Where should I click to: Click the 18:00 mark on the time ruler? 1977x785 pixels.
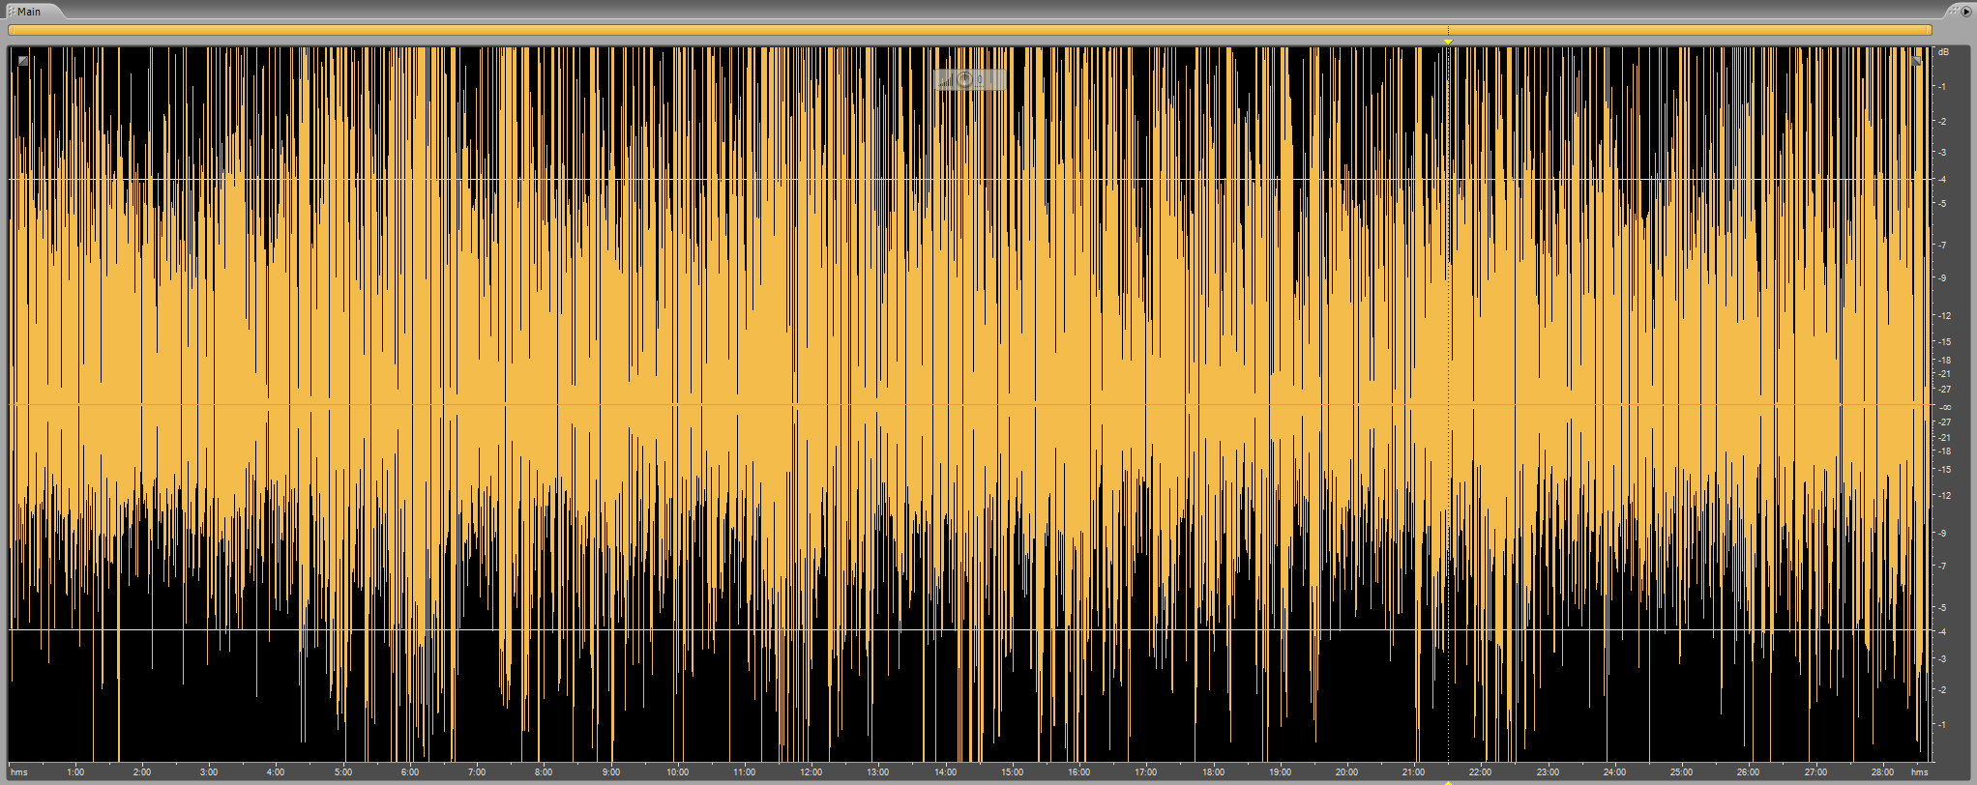click(x=1213, y=771)
